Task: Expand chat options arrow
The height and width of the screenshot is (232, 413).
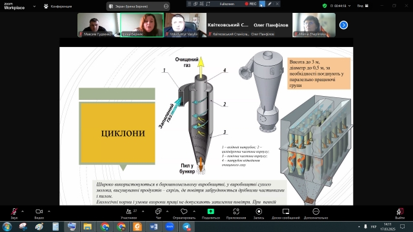Action: point(167,211)
